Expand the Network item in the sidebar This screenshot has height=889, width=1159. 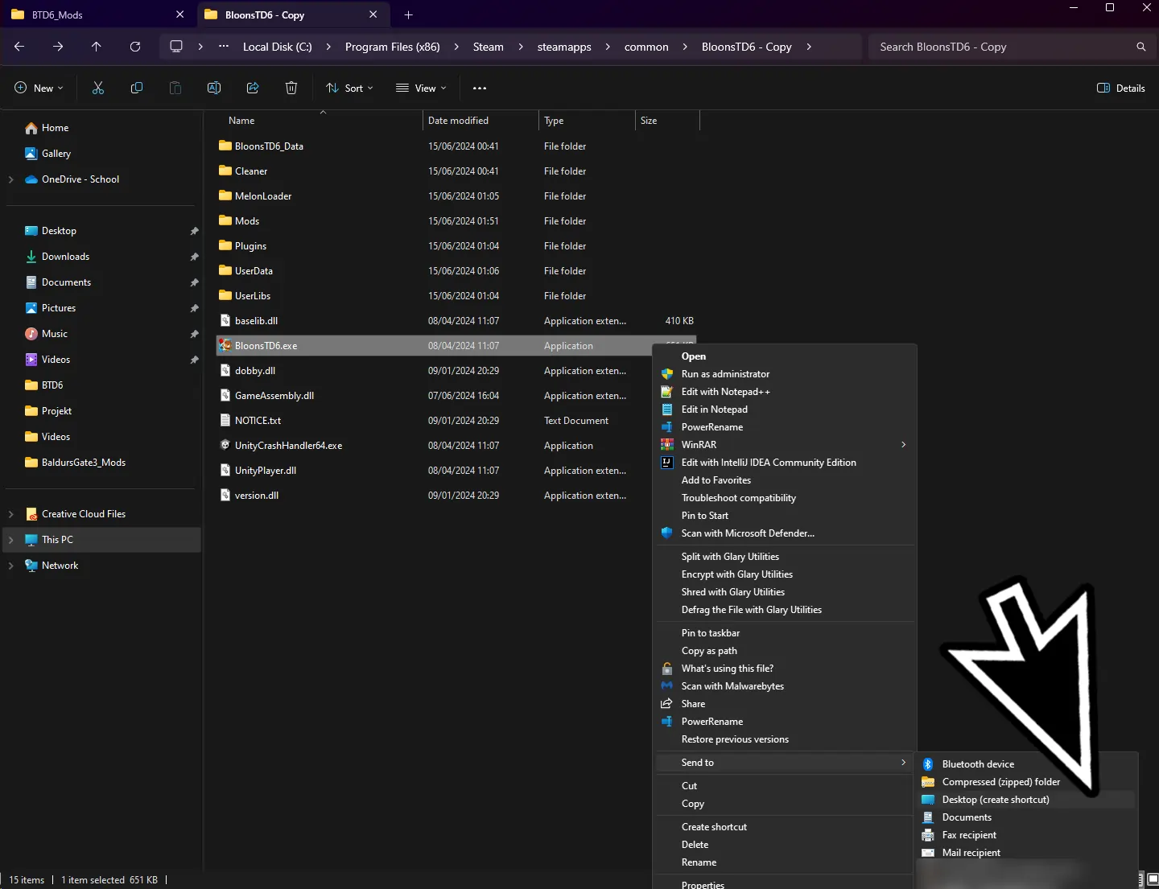point(11,566)
